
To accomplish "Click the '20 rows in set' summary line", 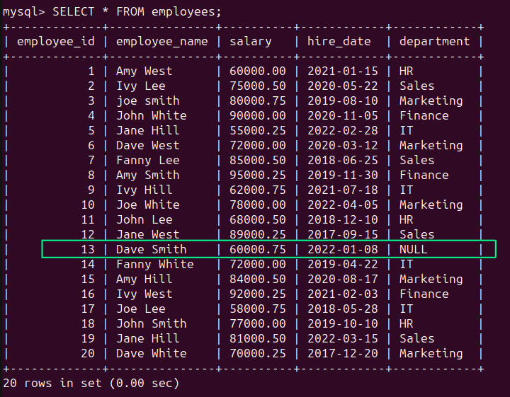I will [91, 383].
